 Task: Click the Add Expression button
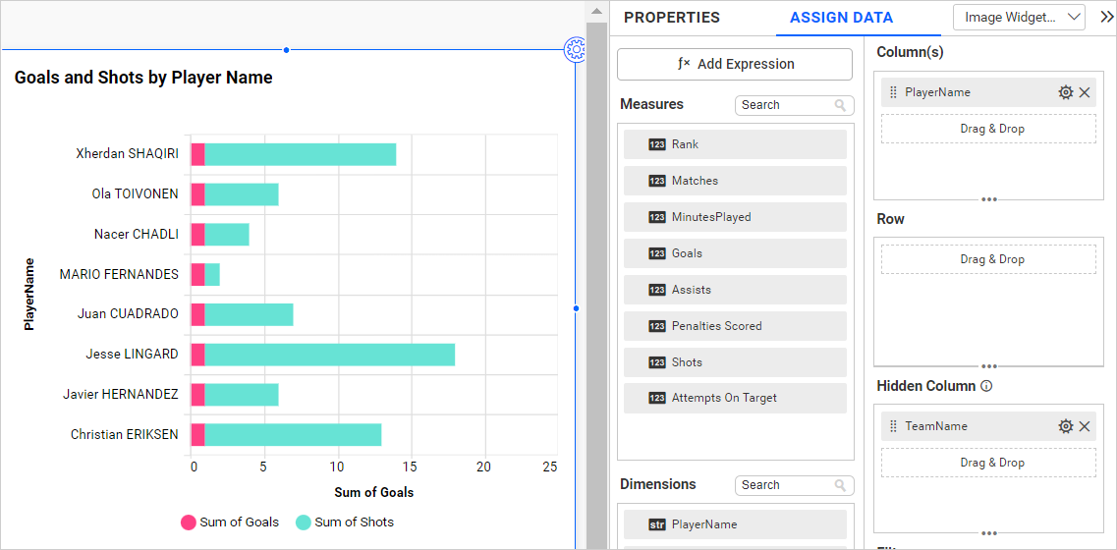[x=735, y=64]
